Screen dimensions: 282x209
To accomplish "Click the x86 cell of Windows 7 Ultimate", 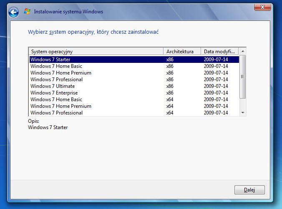I will click(170, 86).
